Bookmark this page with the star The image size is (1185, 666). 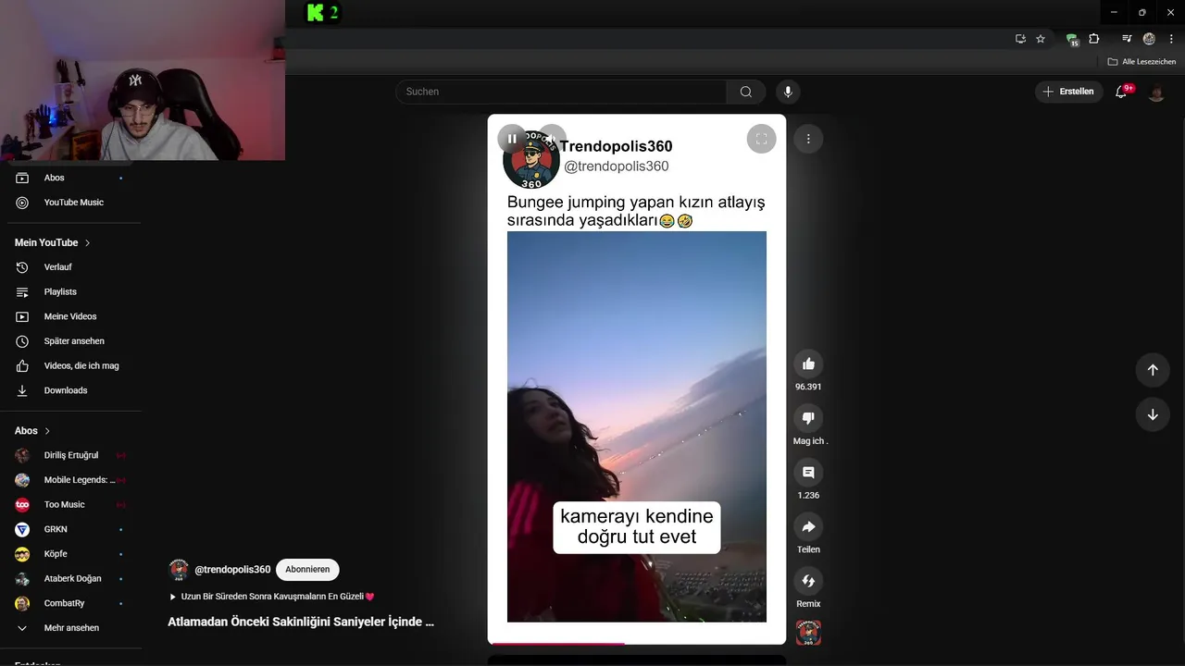(1041, 39)
